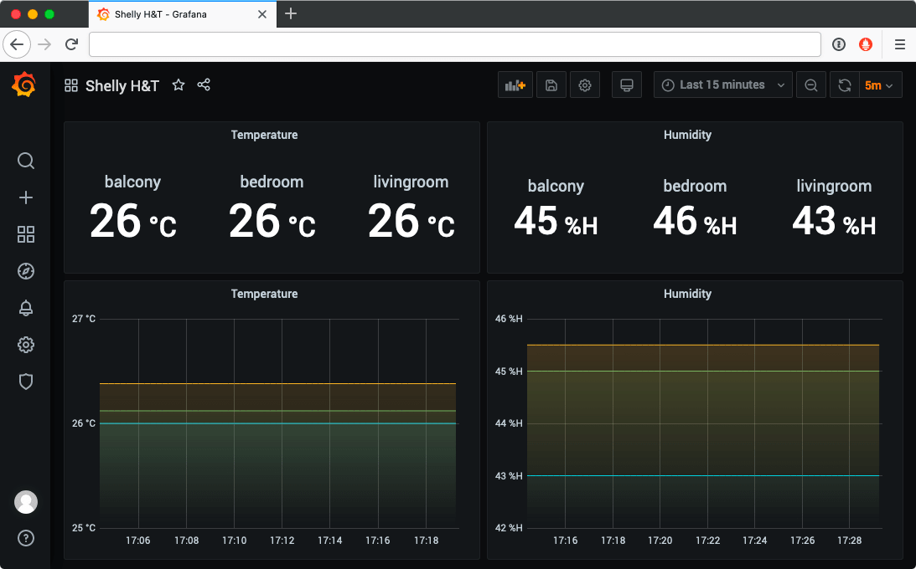Open Explore with the compass icon
The width and height of the screenshot is (916, 569).
coord(26,271)
